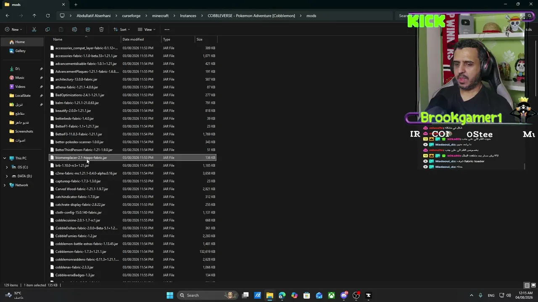This screenshot has width=538, height=302.
Task: Switch to the details list view icon in the status bar
Action: [527, 285]
